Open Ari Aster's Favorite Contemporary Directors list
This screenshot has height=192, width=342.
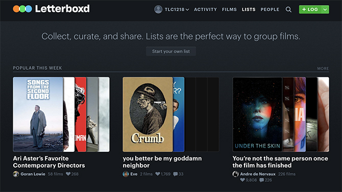point(49,162)
